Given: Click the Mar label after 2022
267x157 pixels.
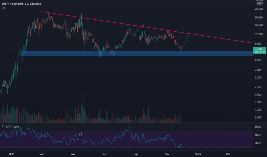Looking at the screenshot, I should [x=228, y=154].
